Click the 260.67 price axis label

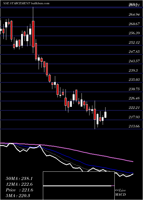pos(134,24)
